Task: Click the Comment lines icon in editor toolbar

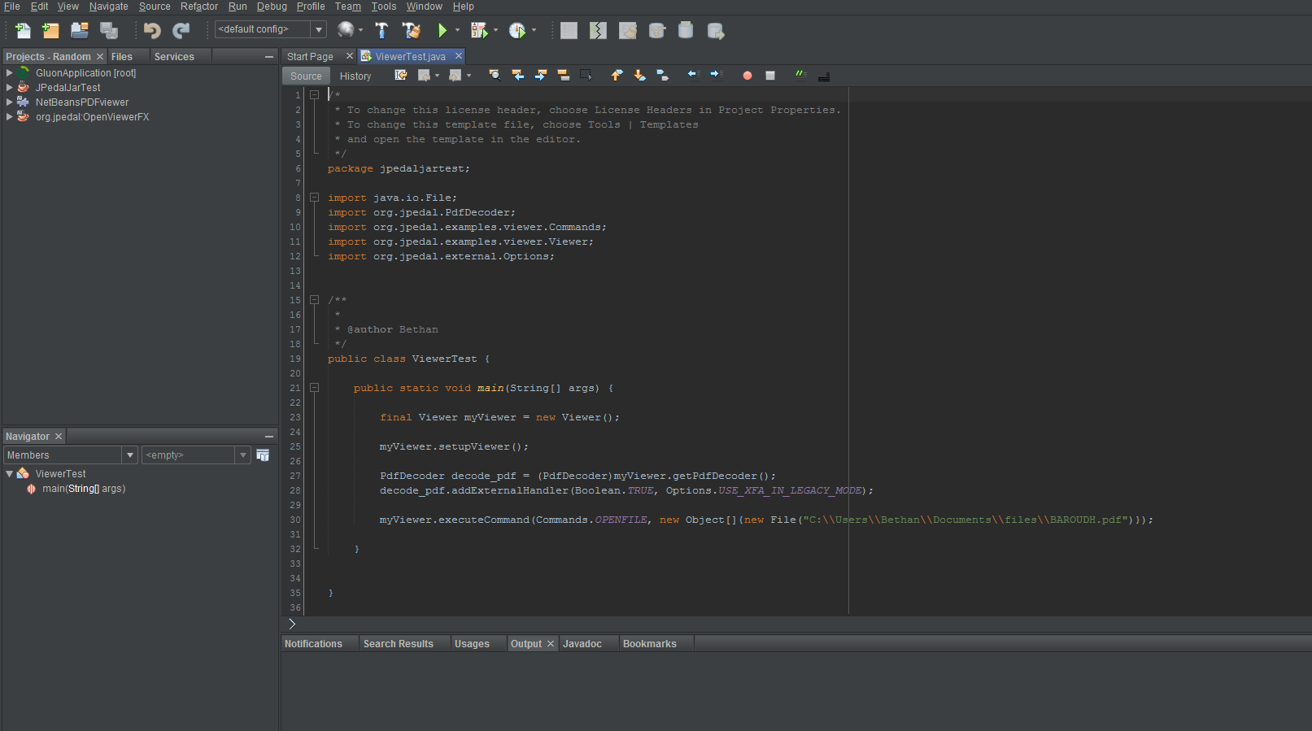Action: pyautogui.click(x=800, y=76)
